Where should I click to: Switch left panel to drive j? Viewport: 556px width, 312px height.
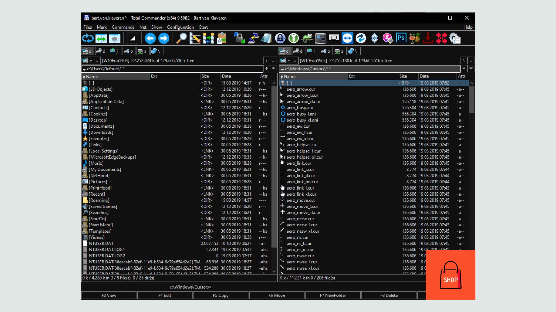(115, 51)
